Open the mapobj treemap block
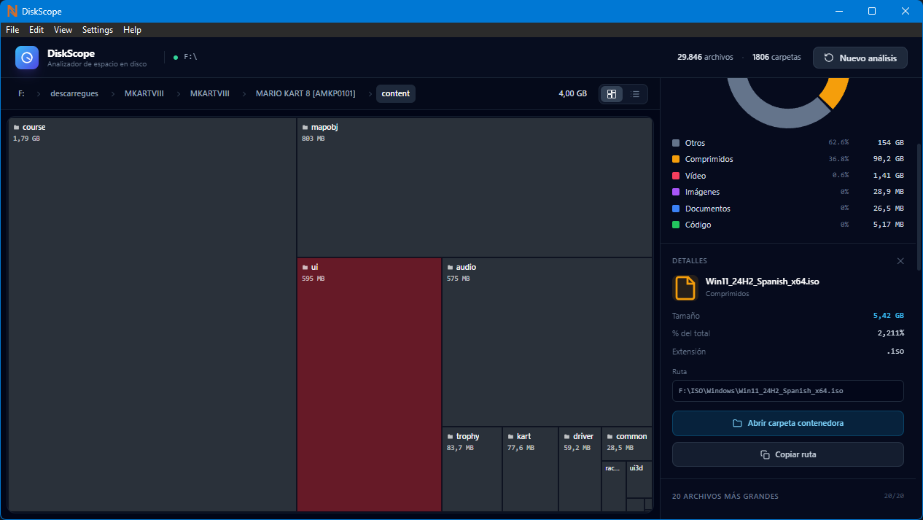Viewport: 923px width, 520px height. coord(475,187)
